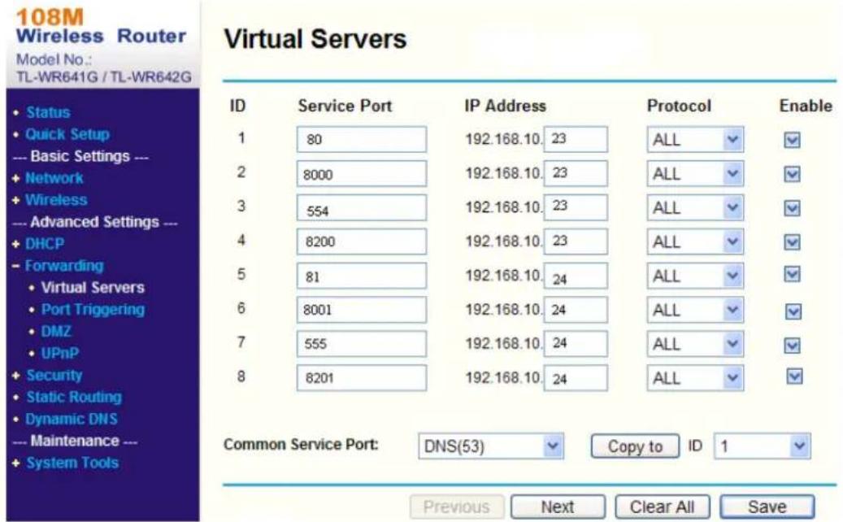The width and height of the screenshot is (843, 522).
Task: Expand the Security menu
Action: pos(54,375)
